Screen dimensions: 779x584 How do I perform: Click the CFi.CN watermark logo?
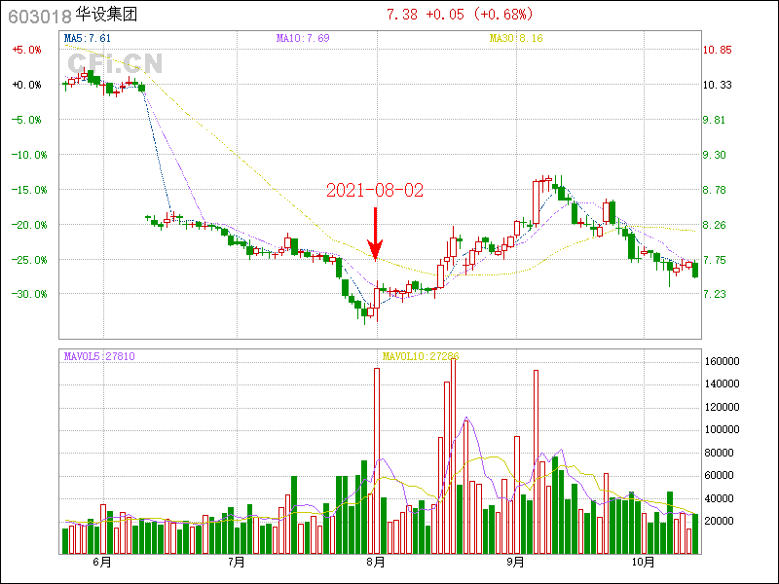[x=115, y=63]
